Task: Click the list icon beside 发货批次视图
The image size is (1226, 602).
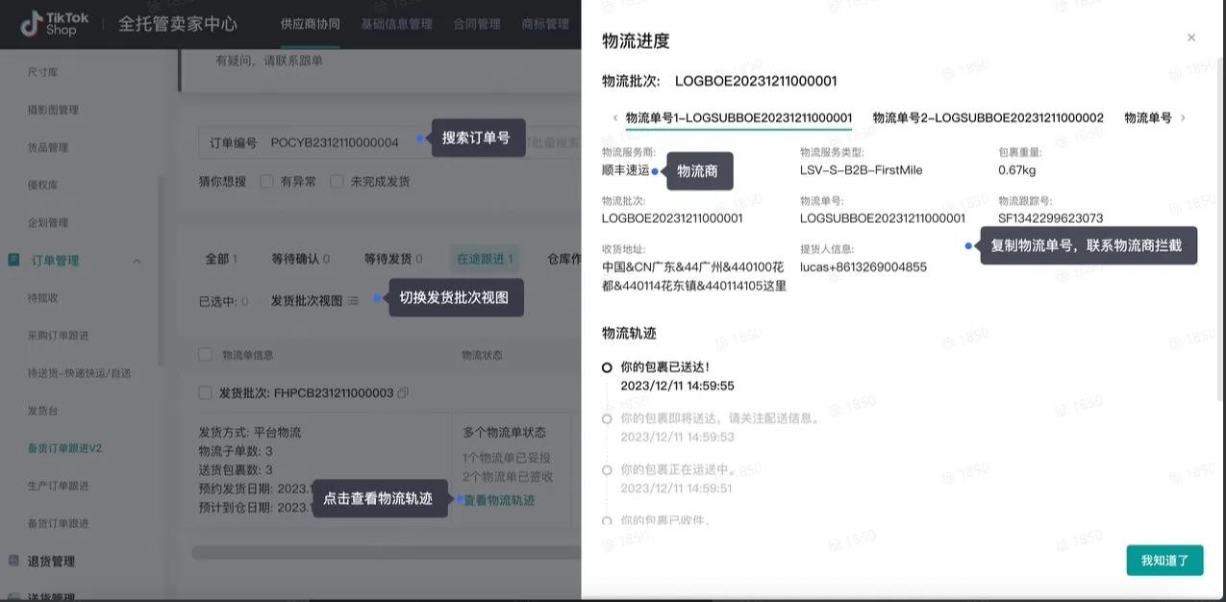Action: (353, 301)
